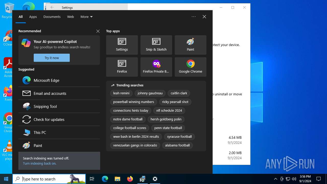The height and width of the screenshot is (184, 327).
Task: Launch Snip & Sketch tile
Action: [156, 45]
